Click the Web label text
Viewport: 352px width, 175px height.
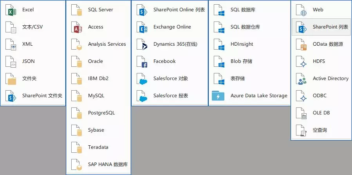[x=318, y=10]
